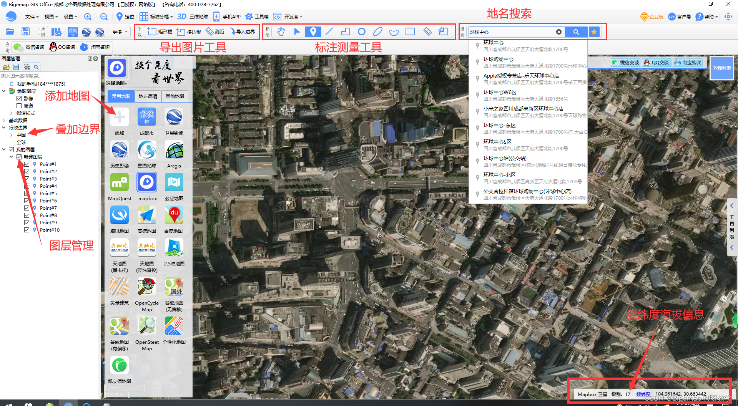Select the arrow pointer tool
738x406 pixels.
pyautogui.click(x=297, y=31)
